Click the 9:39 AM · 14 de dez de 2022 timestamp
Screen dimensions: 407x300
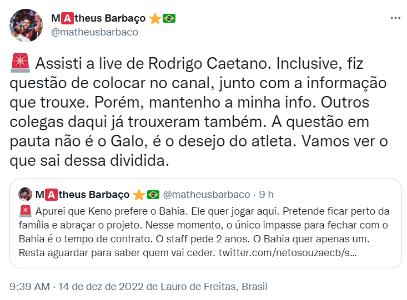(x=77, y=287)
